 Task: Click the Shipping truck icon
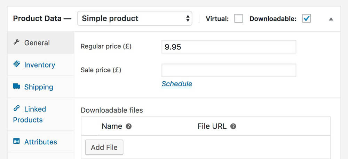(16, 86)
